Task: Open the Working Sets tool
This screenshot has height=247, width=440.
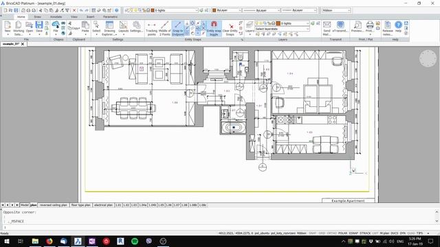Action: pyautogui.click(x=19, y=28)
